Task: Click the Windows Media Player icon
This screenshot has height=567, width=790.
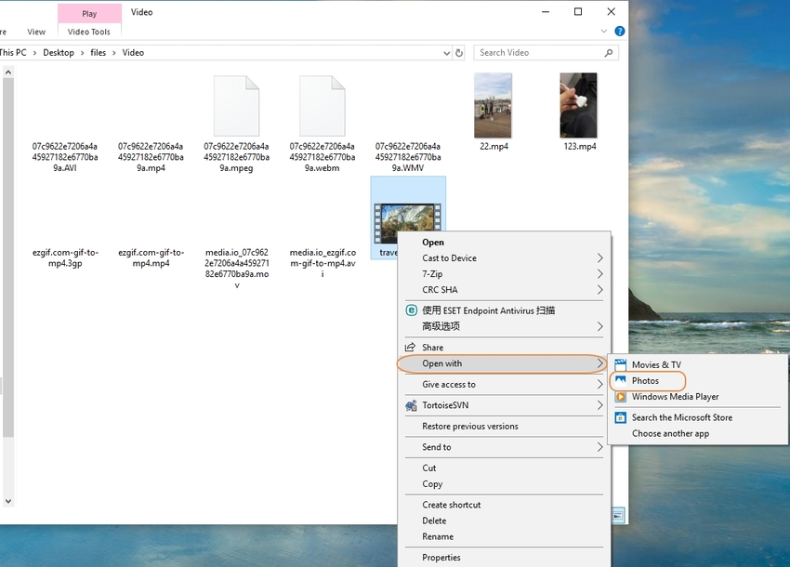Action: [620, 397]
